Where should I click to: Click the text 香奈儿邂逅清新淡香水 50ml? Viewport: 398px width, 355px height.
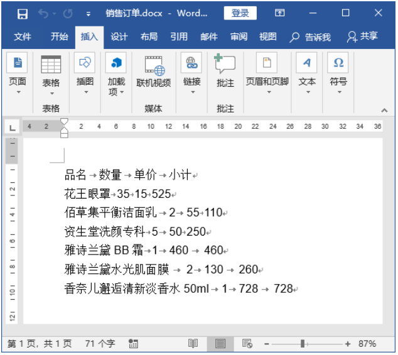click(x=137, y=288)
